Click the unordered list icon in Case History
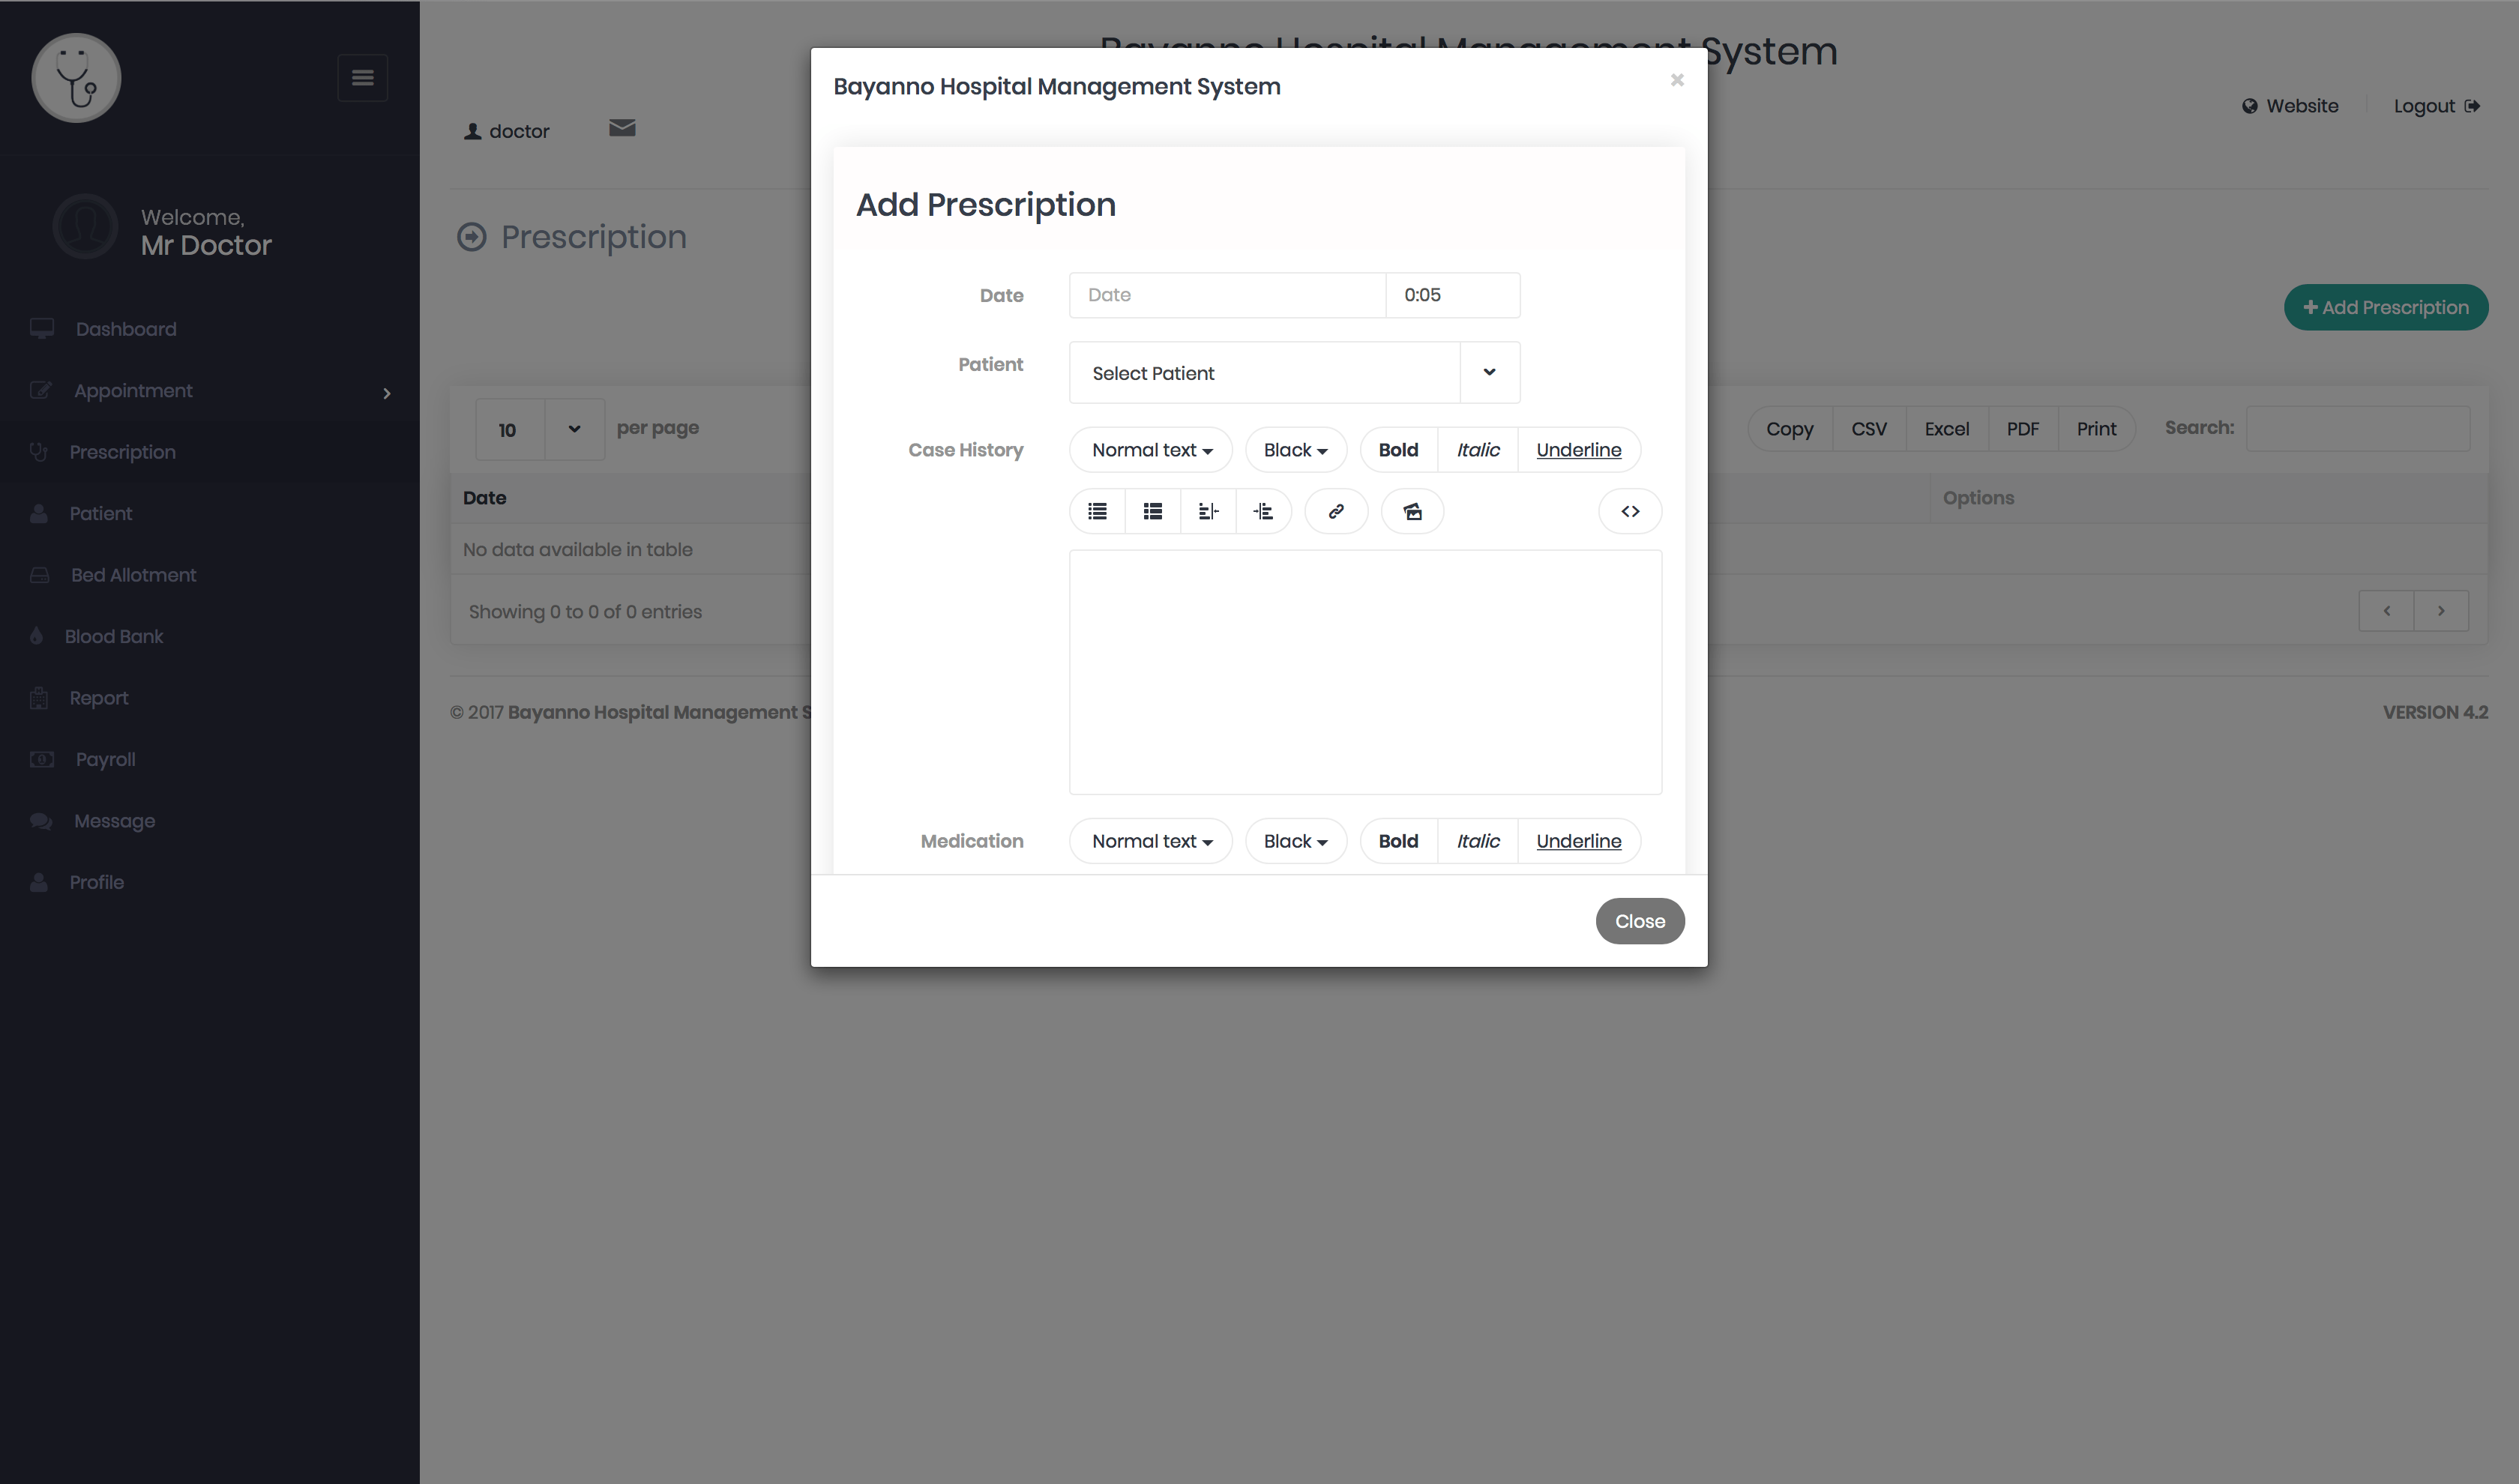This screenshot has width=2519, height=1484. [x=1097, y=510]
